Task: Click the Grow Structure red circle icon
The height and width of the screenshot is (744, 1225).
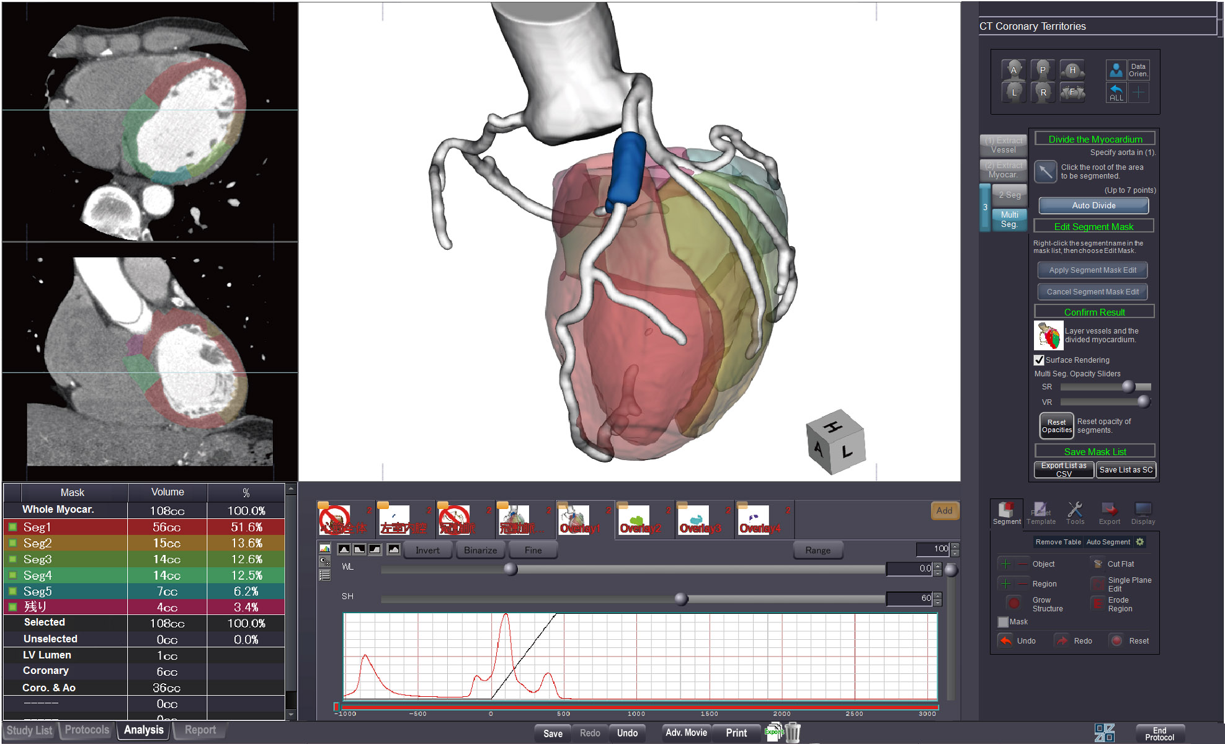Action: click(x=1014, y=603)
